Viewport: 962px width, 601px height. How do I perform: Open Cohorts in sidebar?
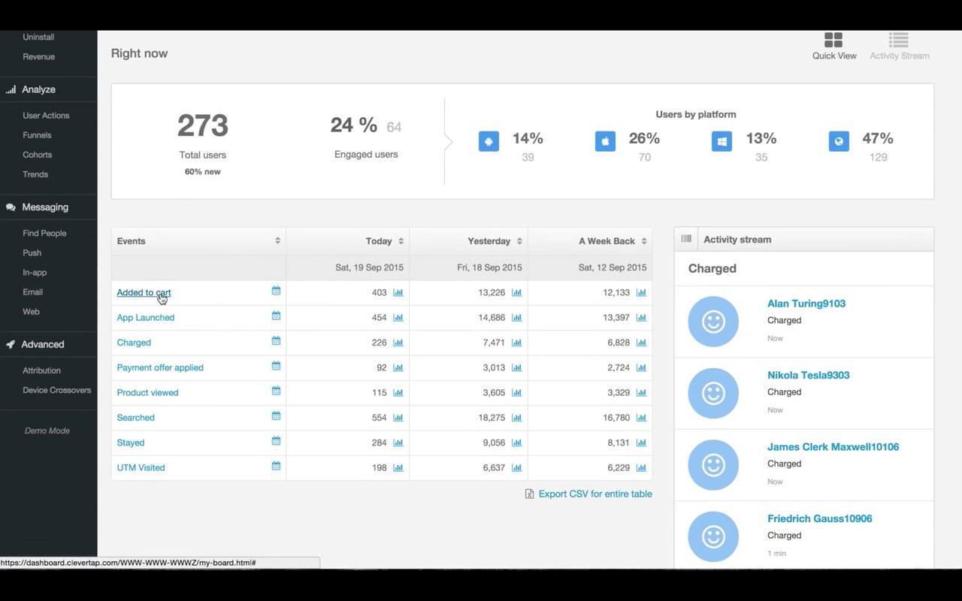click(x=38, y=155)
